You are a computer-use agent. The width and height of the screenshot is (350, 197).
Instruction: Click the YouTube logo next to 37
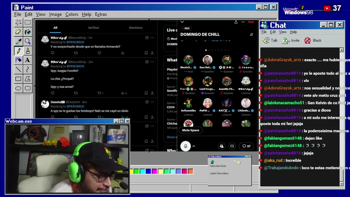327,8
